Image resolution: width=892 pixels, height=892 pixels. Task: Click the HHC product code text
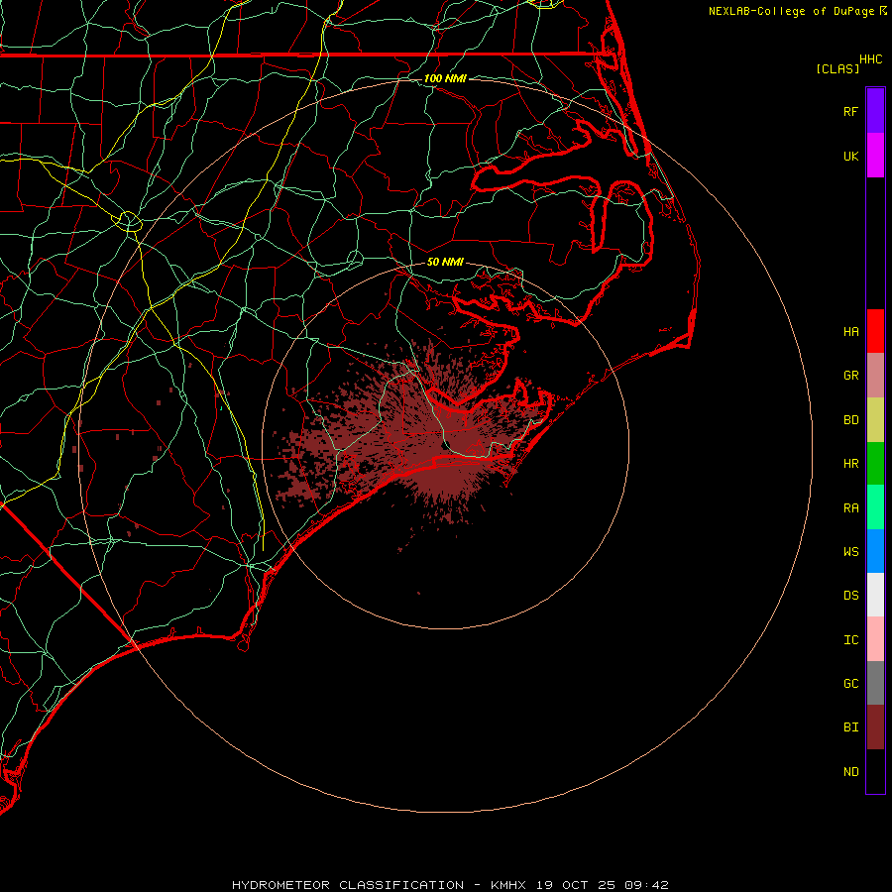(871, 59)
